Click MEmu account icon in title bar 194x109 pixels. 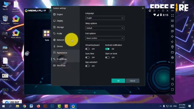[150, 11]
